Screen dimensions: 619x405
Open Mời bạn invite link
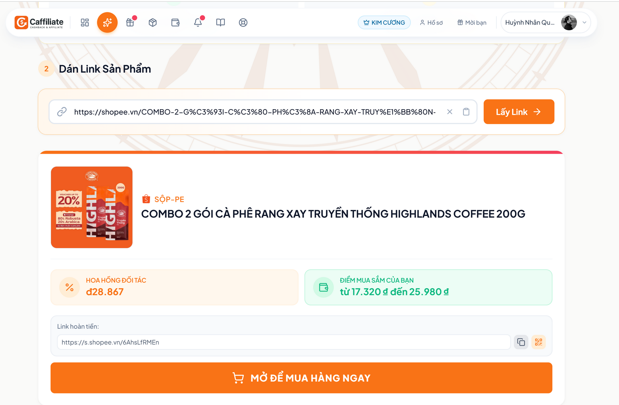[472, 23]
